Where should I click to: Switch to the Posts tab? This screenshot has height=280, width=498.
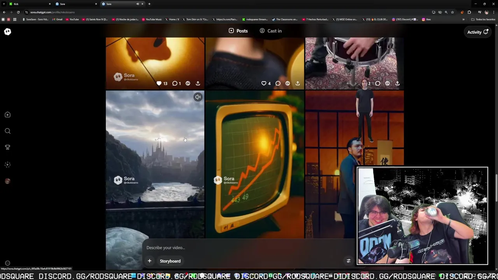pos(238,31)
